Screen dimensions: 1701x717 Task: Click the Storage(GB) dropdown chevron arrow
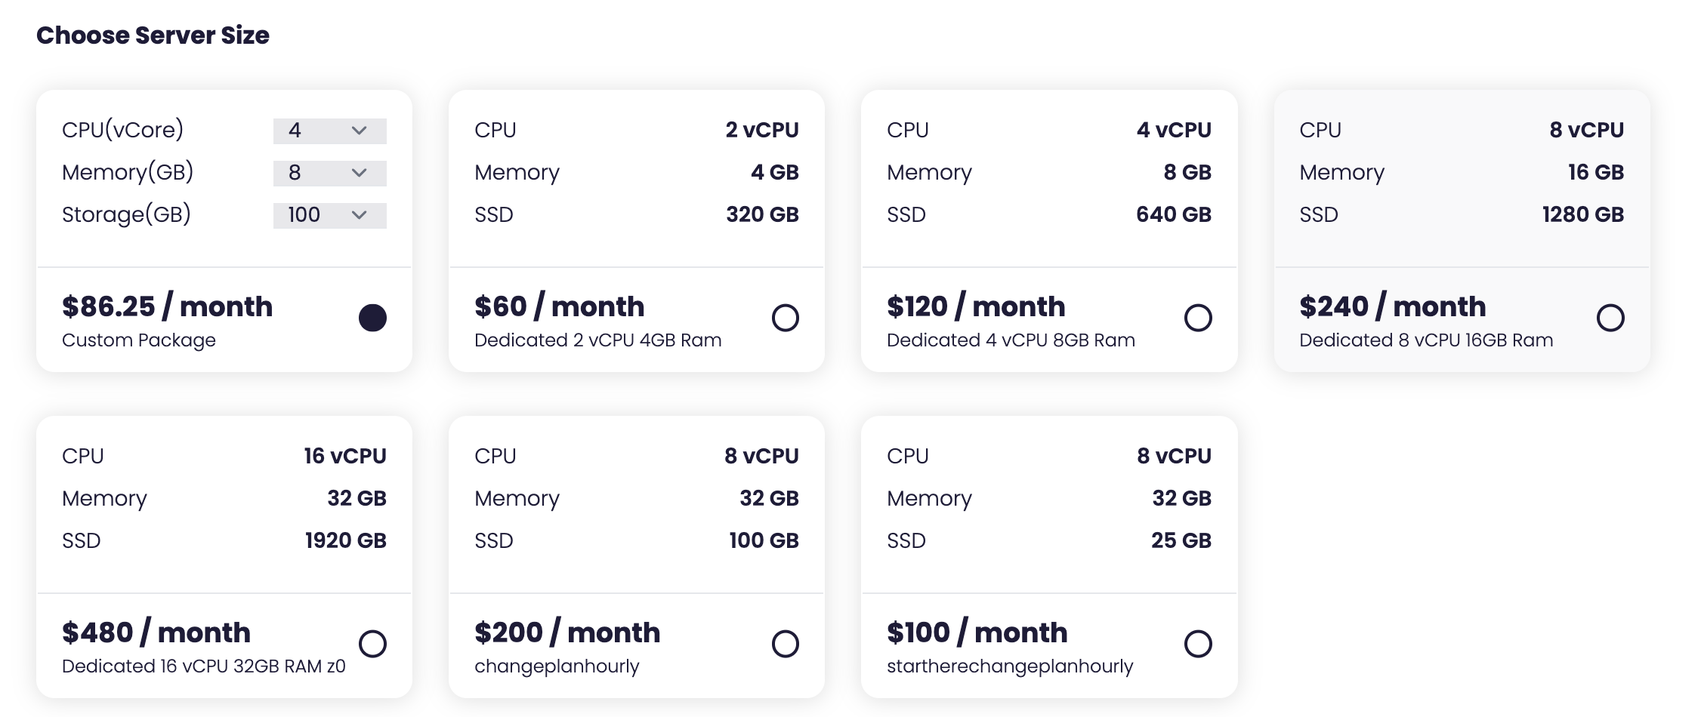[360, 215]
